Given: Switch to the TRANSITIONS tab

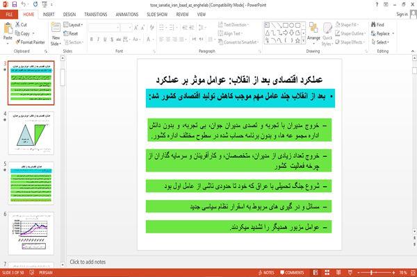Looking at the screenshot, I should point(96,15).
